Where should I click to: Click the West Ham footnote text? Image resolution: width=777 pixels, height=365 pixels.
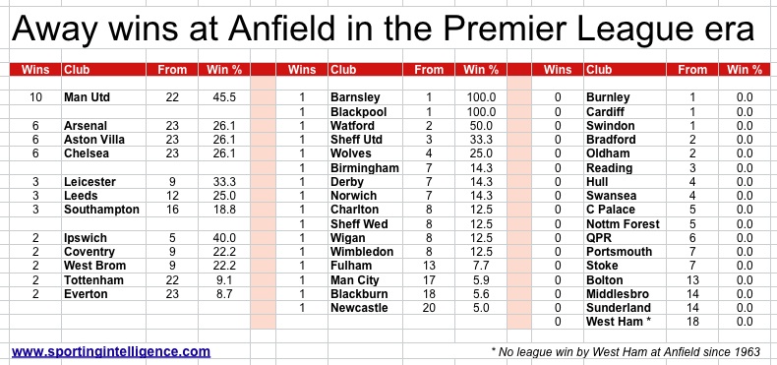coord(626,352)
